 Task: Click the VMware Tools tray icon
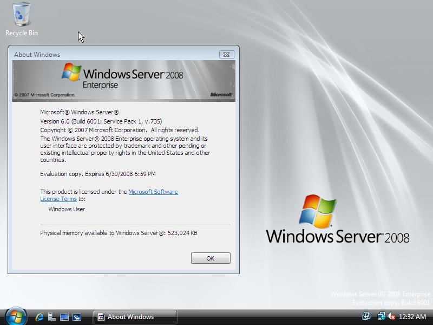[366, 316]
